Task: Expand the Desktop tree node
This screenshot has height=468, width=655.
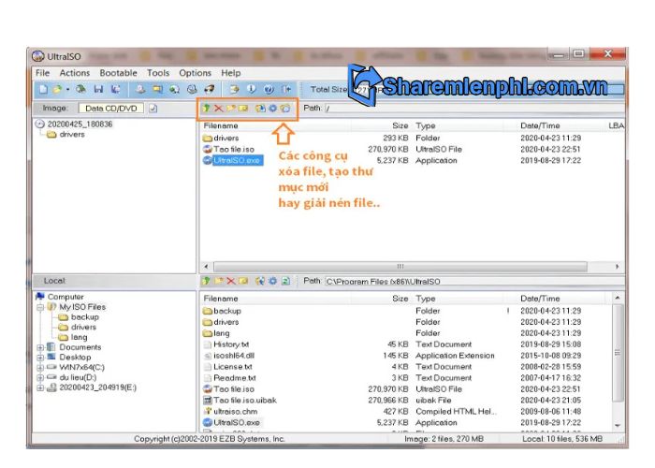Action: (40, 358)
